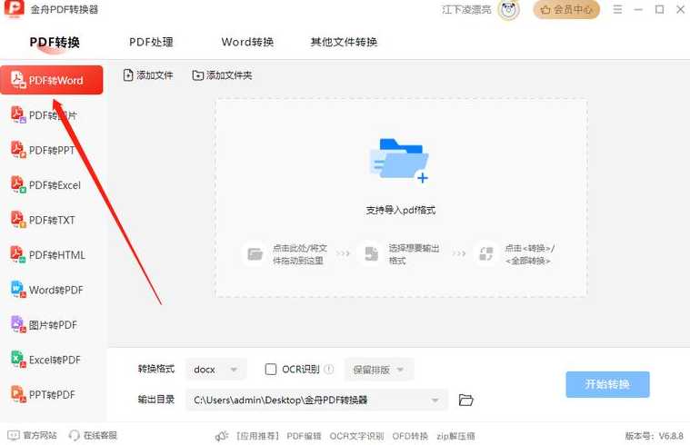Click the OCR识别 info help icon
This screenshot has width=690, height=445.
(329, 370)
